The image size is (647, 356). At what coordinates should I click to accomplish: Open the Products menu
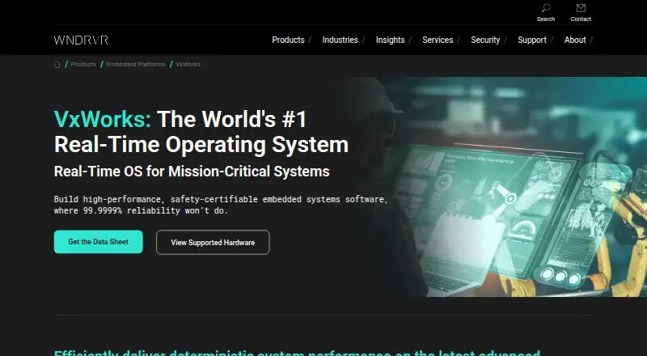pos(288,40)
